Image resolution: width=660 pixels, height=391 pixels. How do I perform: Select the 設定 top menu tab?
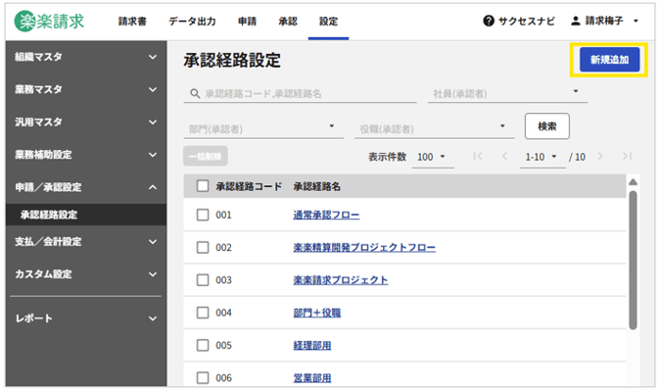(x=328, y=21)
